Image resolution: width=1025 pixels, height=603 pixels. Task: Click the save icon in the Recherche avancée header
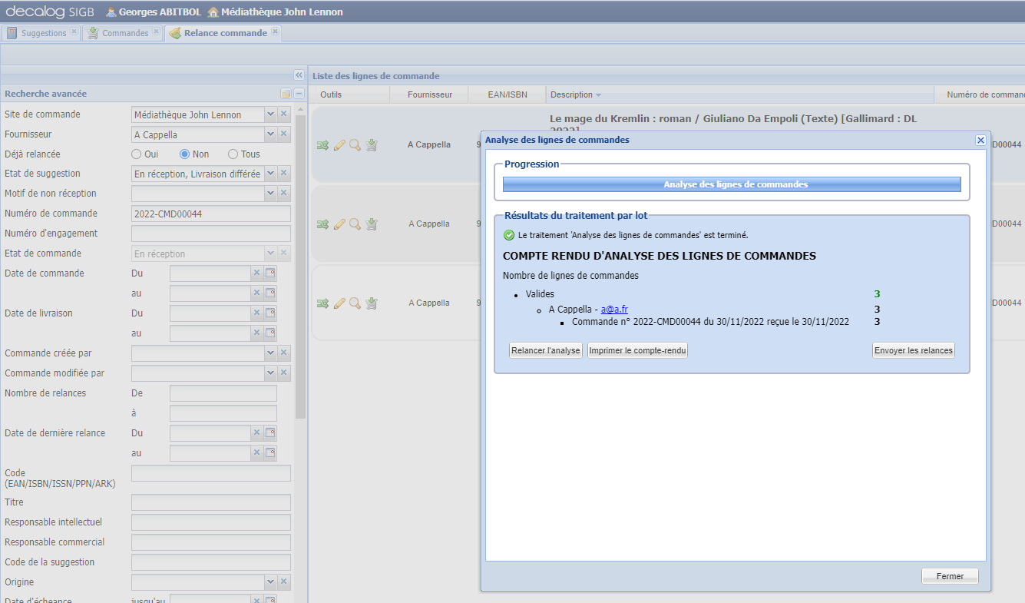(286, 93)
